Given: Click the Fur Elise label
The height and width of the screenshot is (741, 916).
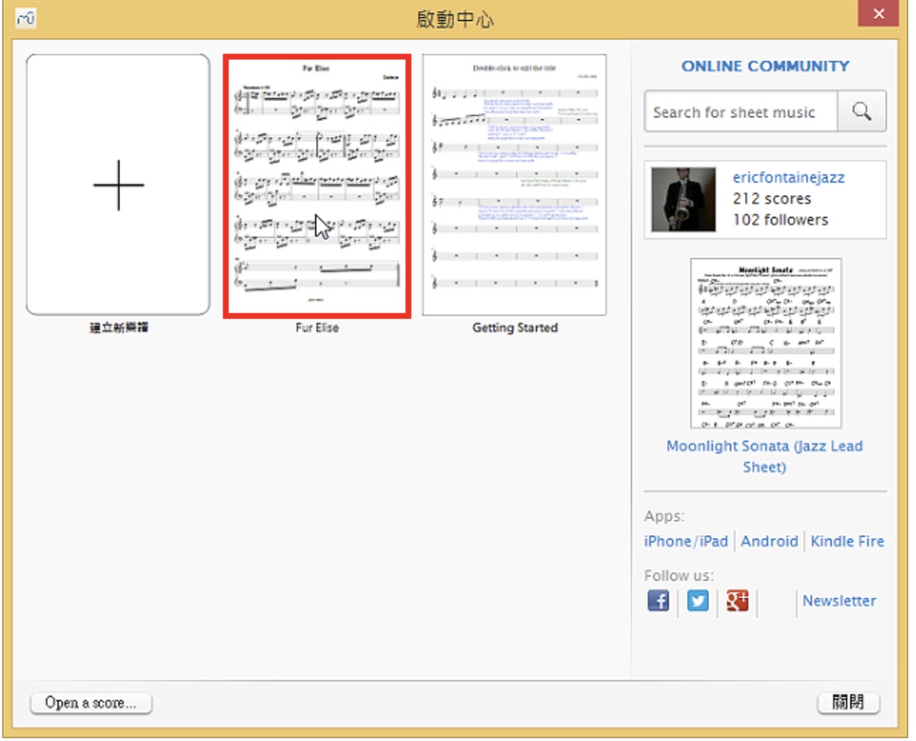Looking at the screenshot, I should coord(317,328).
